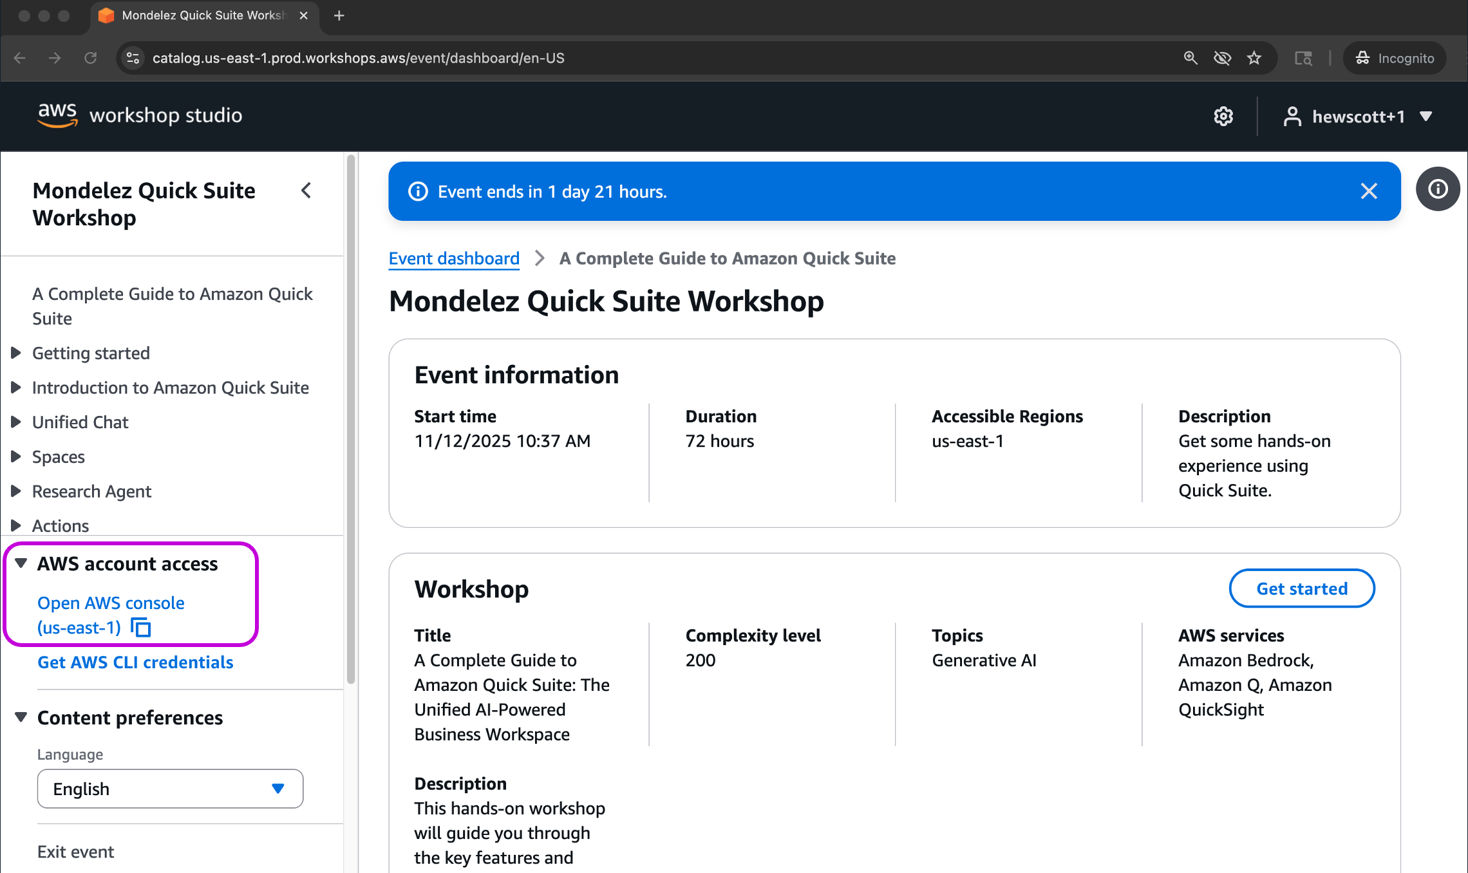This screenshot has height=873, width=1468.
Task: Follow the Event dashboard breadcrumb link
Action: [x=454, y=258]
